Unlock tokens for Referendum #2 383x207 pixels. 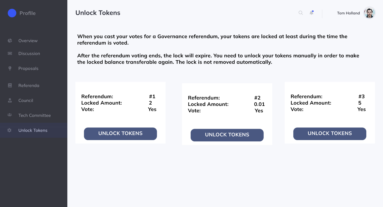(x=227, y=135)
